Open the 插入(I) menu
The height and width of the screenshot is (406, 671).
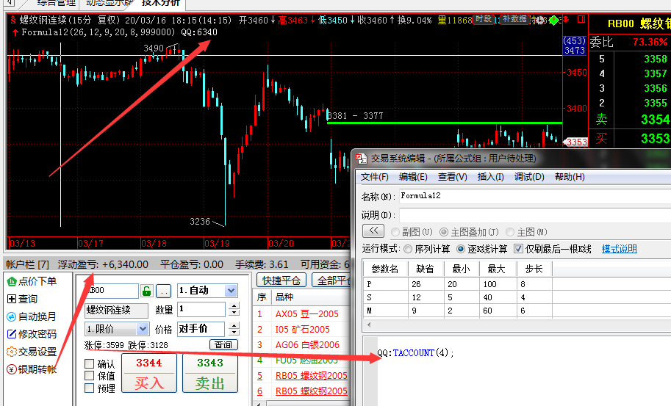point(490,177)
